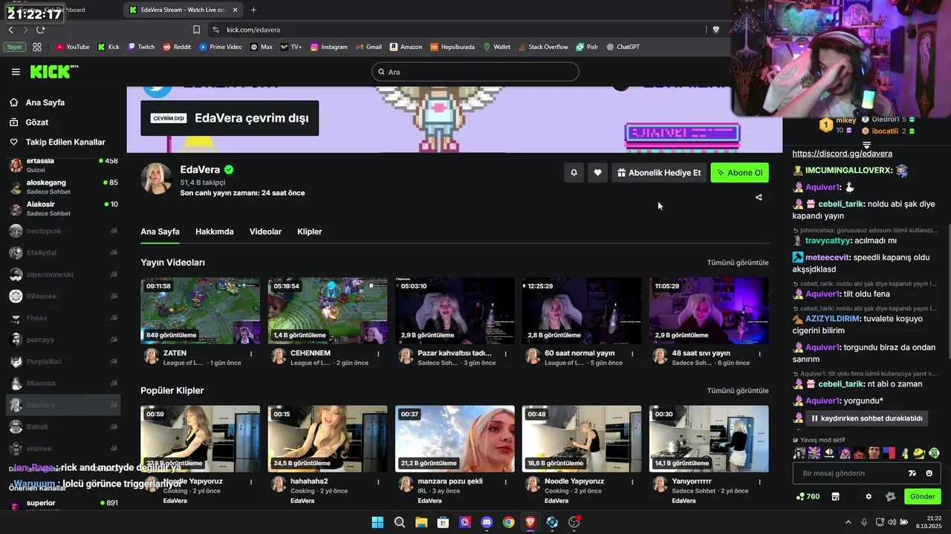Click the Yayın badge in bookmarks bar
Viewport: 951px width, 534px height.
[13, 47]
